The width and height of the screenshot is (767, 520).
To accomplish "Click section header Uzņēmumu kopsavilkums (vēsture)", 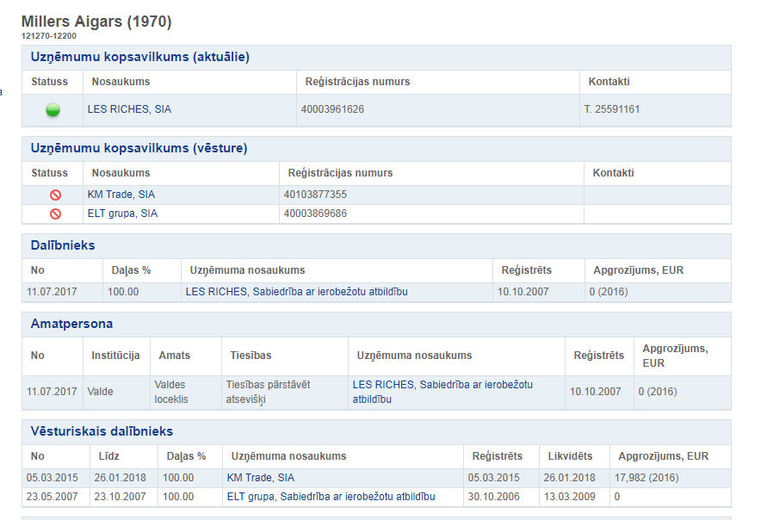I will coord(139,148).
